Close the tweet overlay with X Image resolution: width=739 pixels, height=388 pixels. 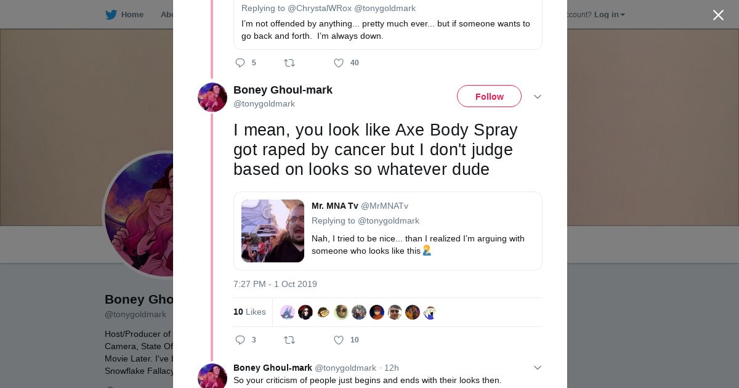click(x=718, y=15)
